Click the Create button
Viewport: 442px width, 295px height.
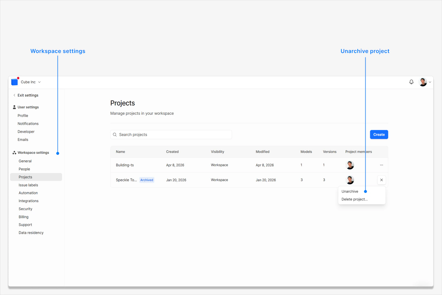[379, 134]
